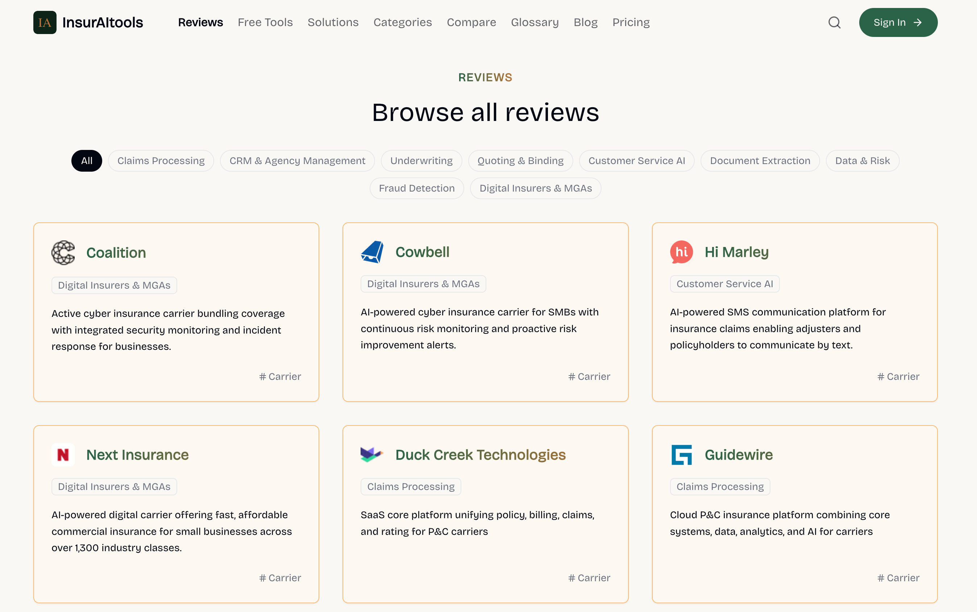Click the Hi Marley card description text
This screenshot has height=612, width=977.
(x=778, y=328)
